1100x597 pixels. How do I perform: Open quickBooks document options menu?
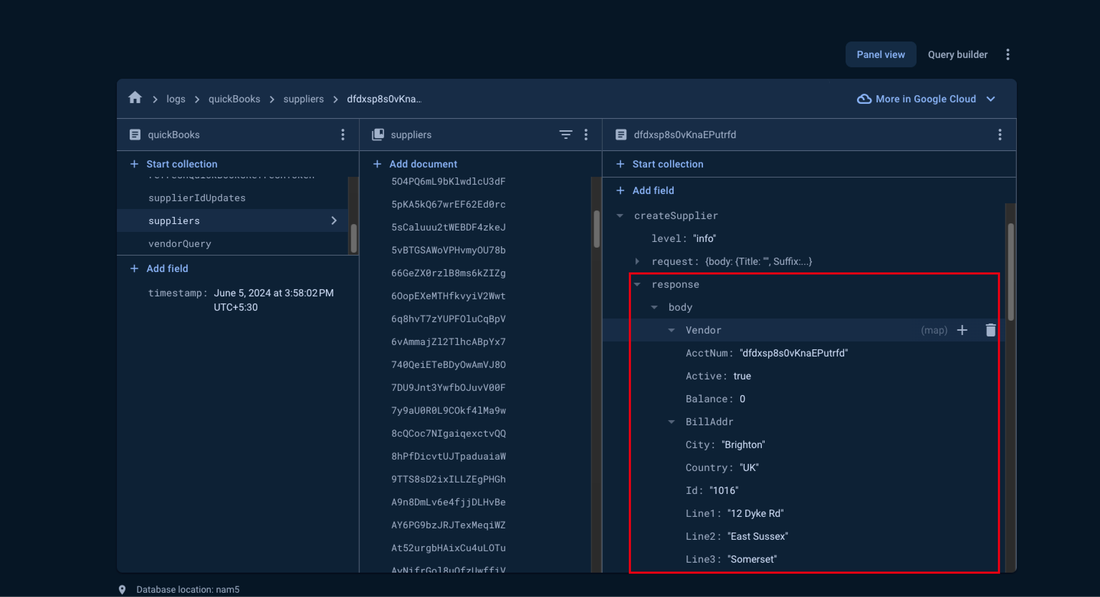(x=343, y=135)
